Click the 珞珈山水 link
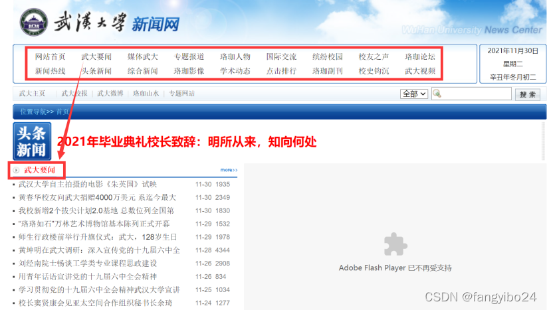 [146, 94]
